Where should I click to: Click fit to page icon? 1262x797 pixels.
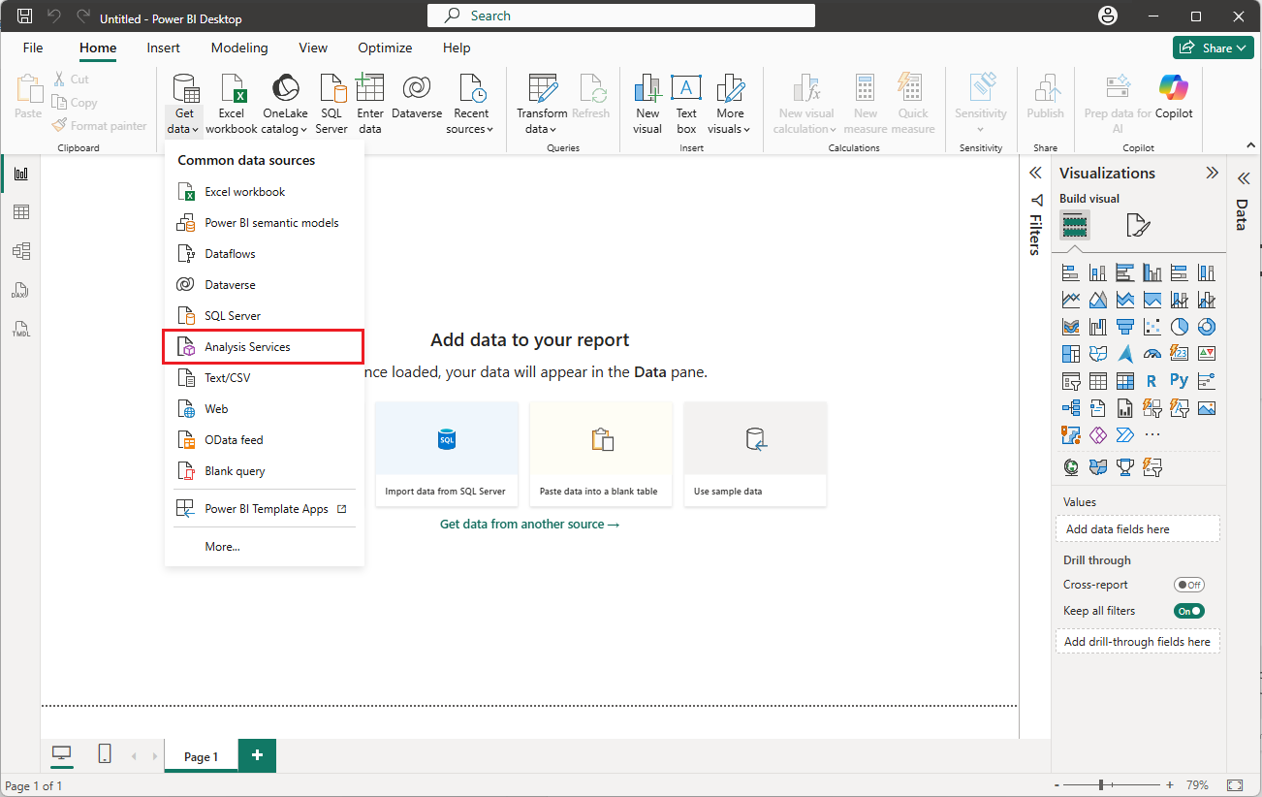coord(1235,784)
